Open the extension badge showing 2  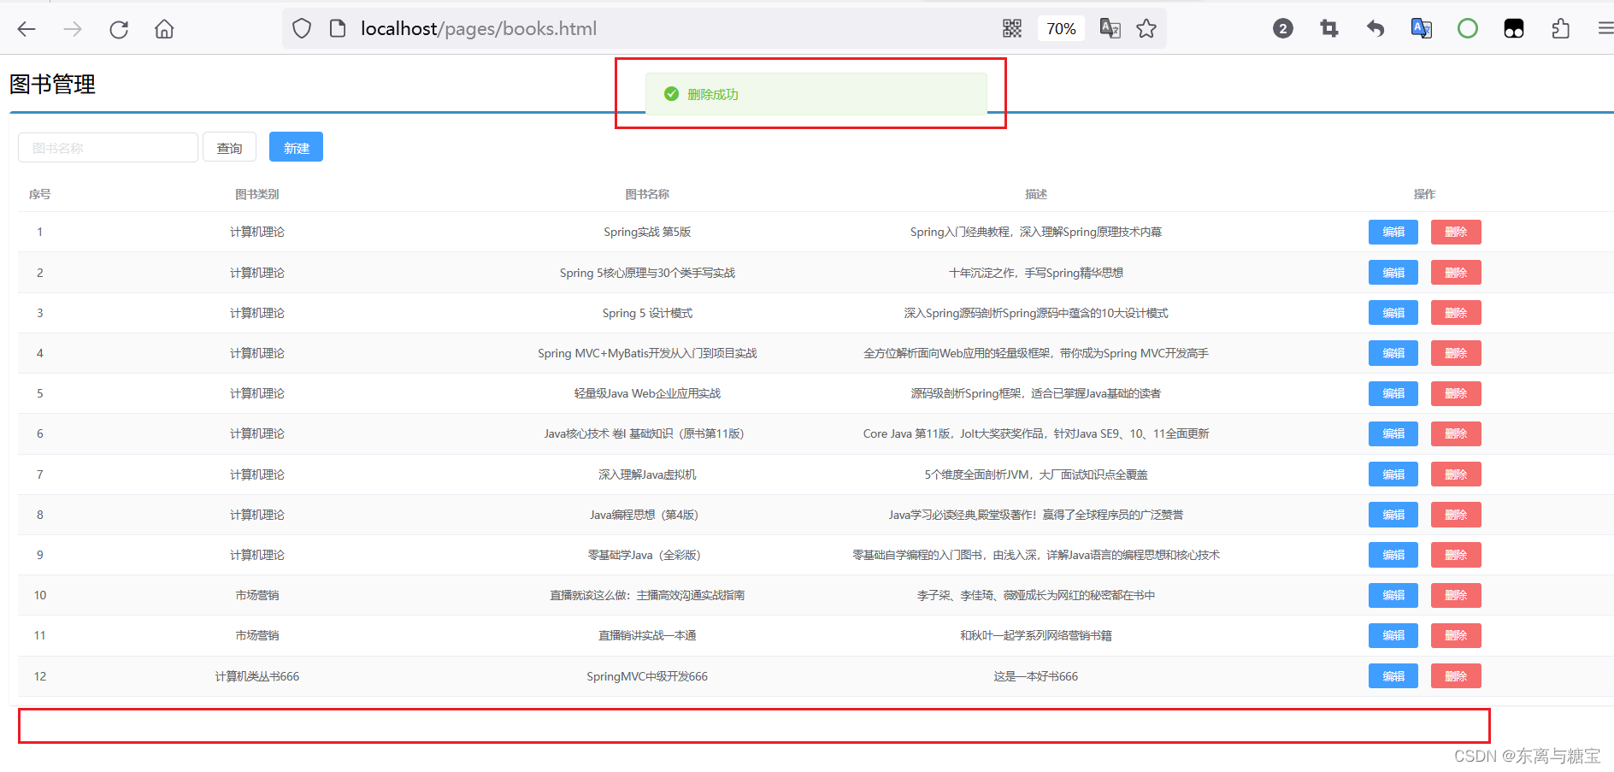pos(1282,29)
